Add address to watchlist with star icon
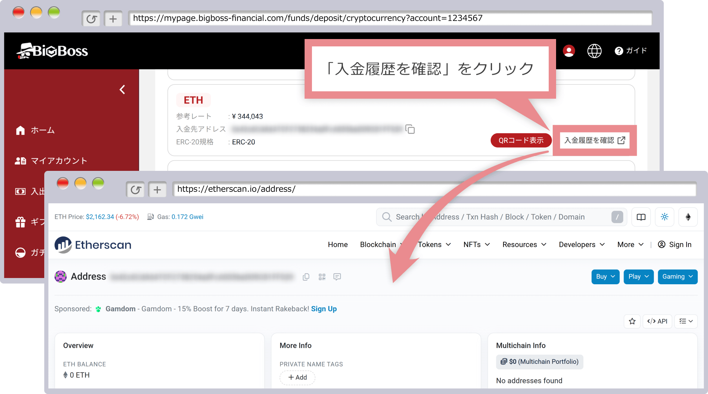708x394 pixels. coord(632,321)
